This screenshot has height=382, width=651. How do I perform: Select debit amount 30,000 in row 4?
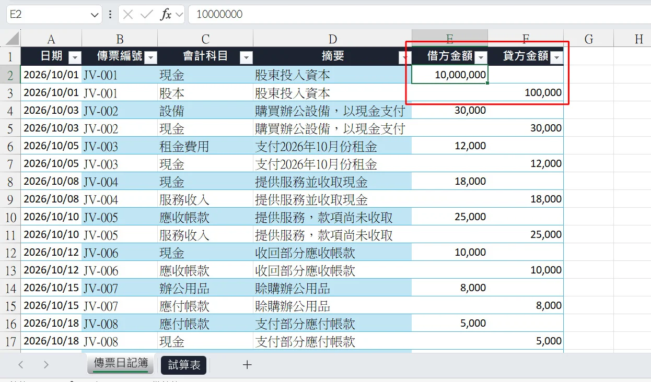pos(450,111)
